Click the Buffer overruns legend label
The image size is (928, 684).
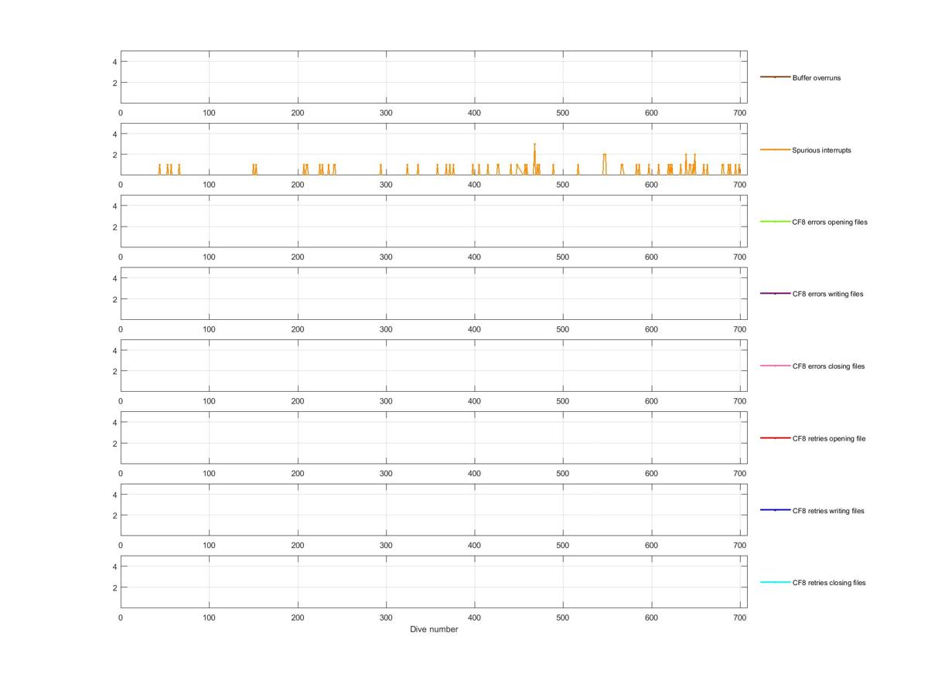coord(816,78)
